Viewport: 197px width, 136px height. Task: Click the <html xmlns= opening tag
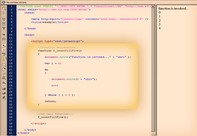(54, 10)
